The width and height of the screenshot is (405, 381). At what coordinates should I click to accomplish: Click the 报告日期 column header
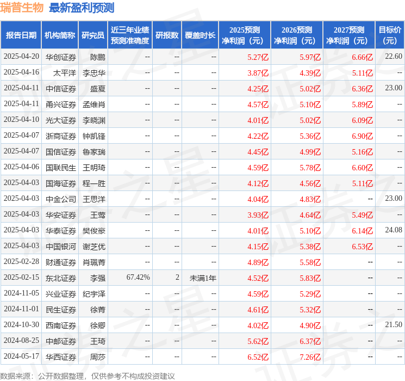[x=21, y=35]
